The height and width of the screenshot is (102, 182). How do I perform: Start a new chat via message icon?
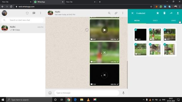34,13
